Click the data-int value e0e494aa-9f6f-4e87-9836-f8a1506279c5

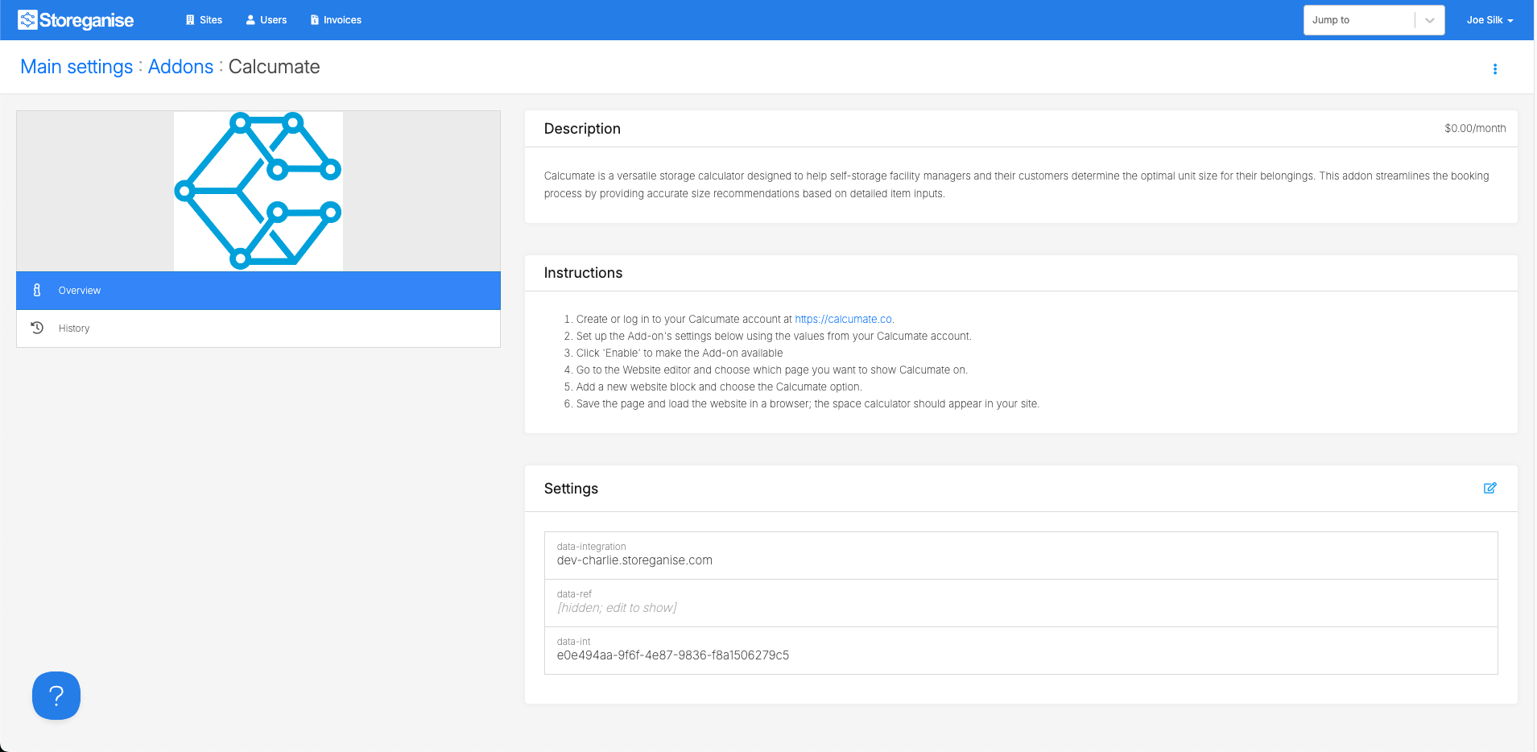click(673, 655)
